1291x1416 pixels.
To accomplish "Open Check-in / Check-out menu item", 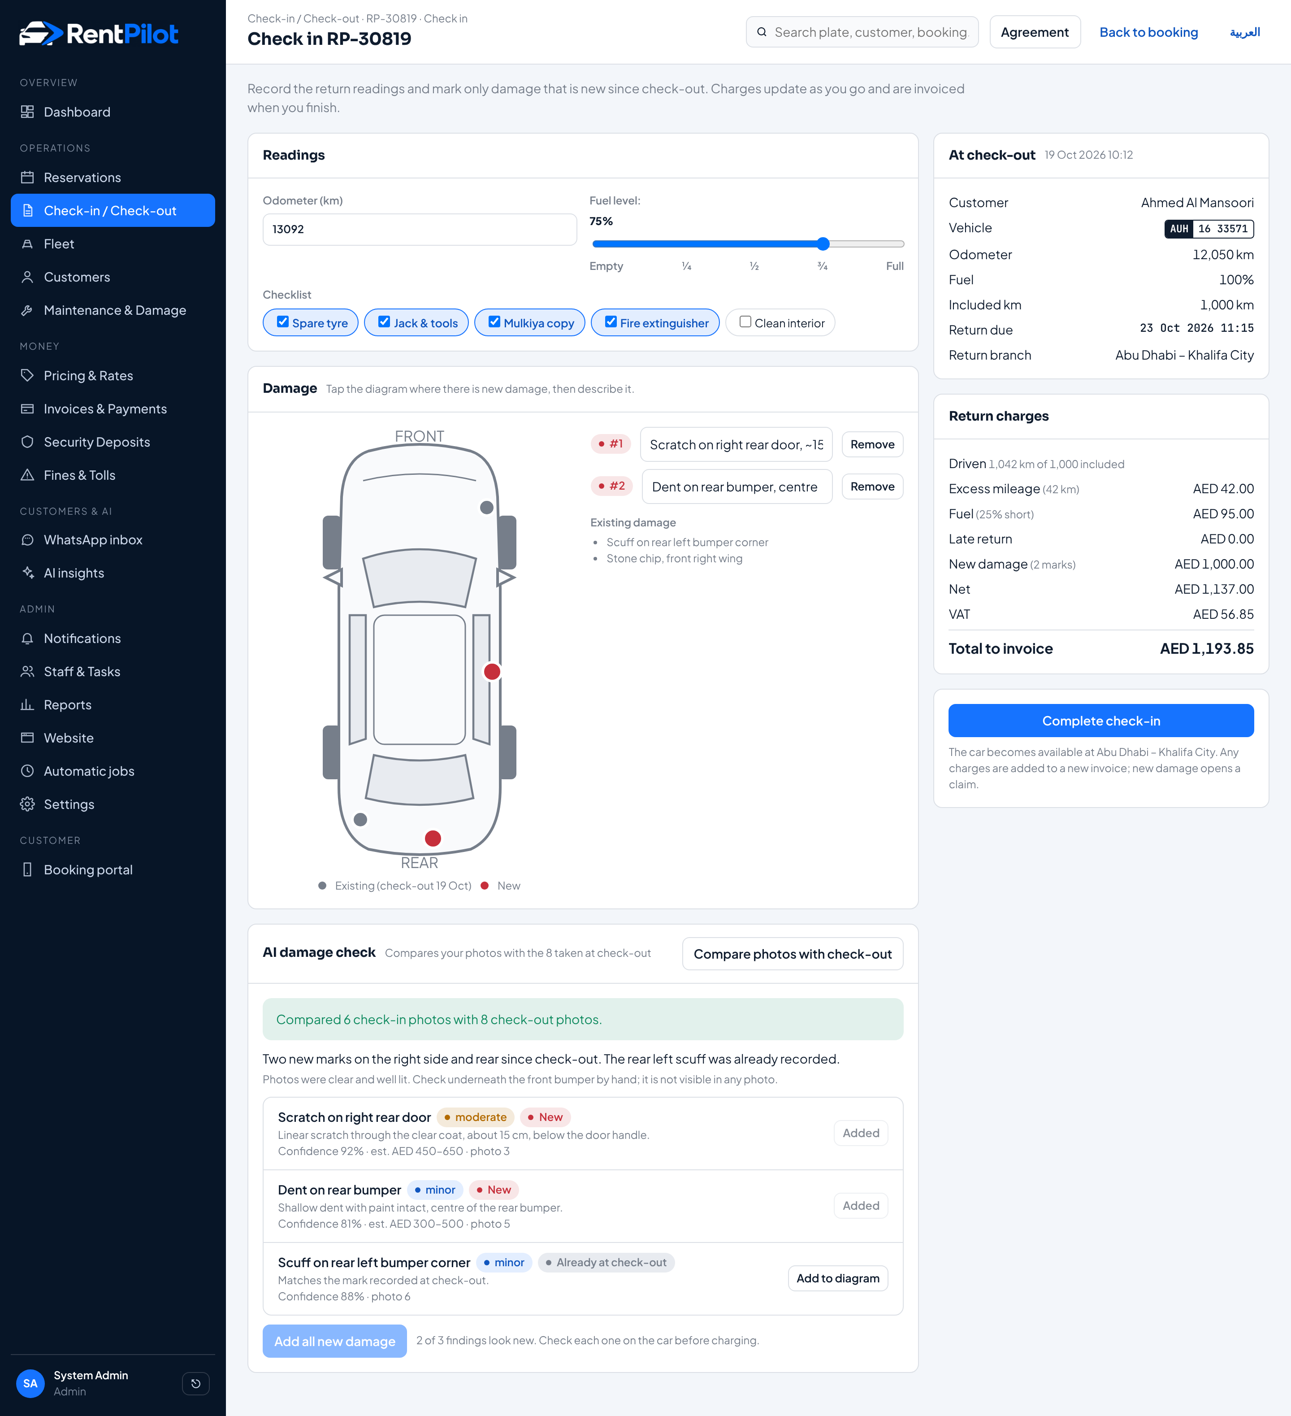I will (x=113, y=210).
